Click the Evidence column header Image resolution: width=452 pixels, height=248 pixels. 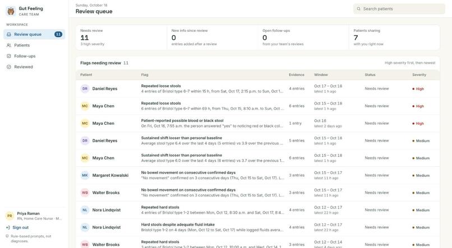tap(297, 75)
